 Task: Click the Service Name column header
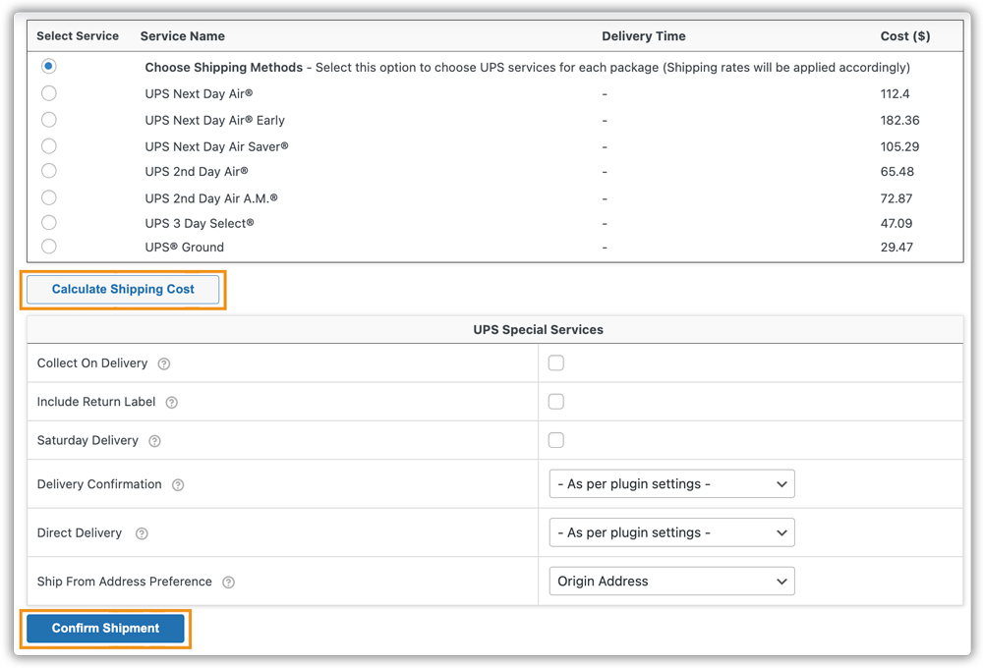[183, 36]
